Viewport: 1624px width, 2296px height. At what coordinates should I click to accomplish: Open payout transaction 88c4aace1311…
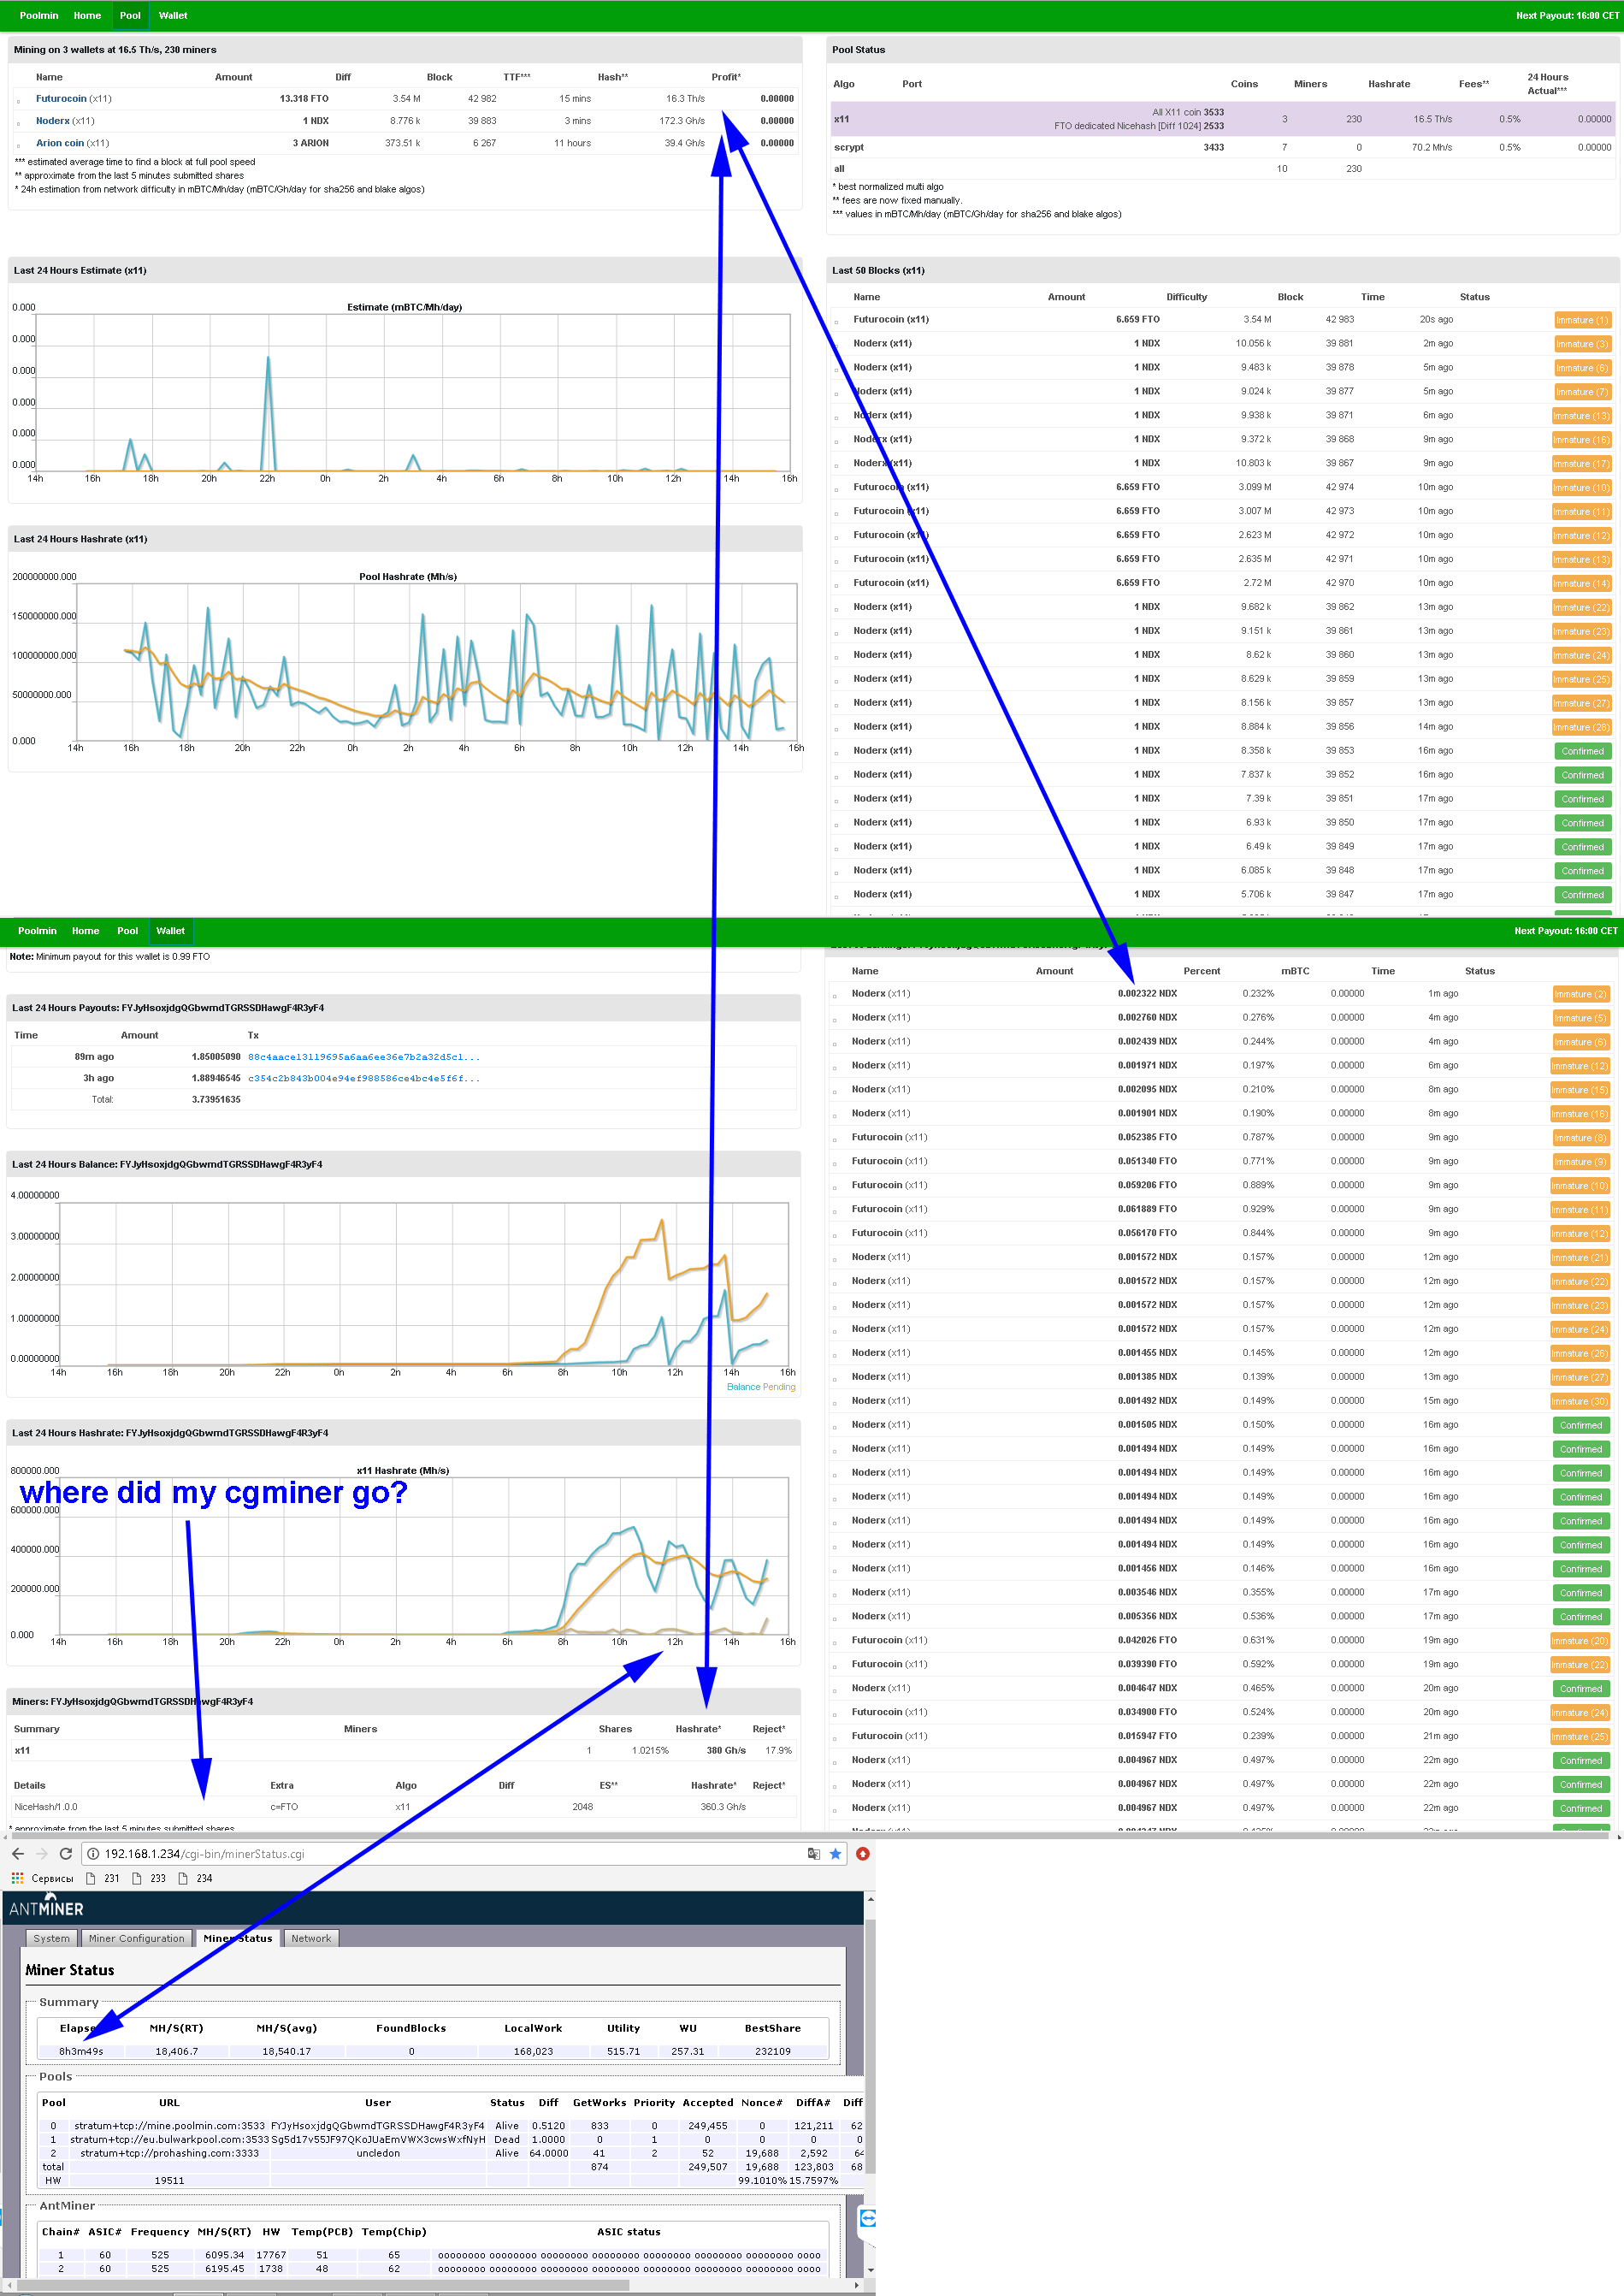tap(364, 1057)
